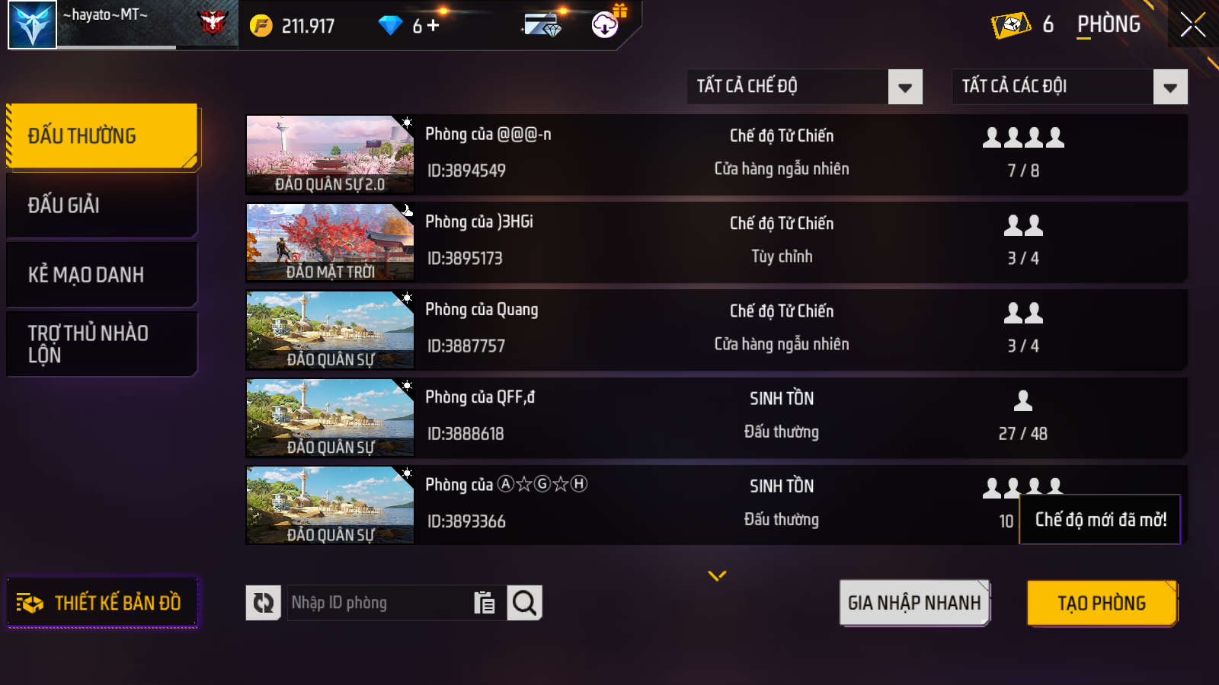
Task: Select the Trợ Thủ Nhào Lộn tab
Action: tap(102, 344)
